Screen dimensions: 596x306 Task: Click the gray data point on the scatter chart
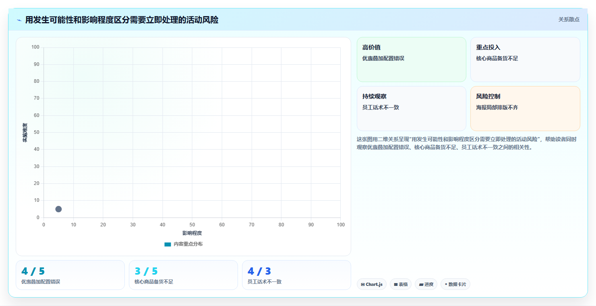point(58,209)
